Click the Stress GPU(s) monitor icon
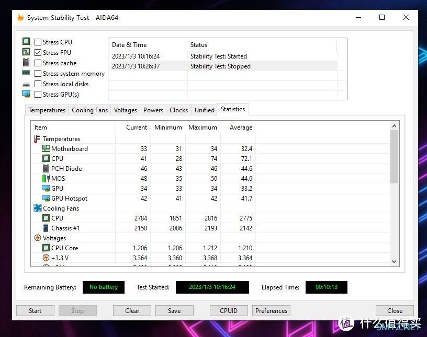 [26, 94]
